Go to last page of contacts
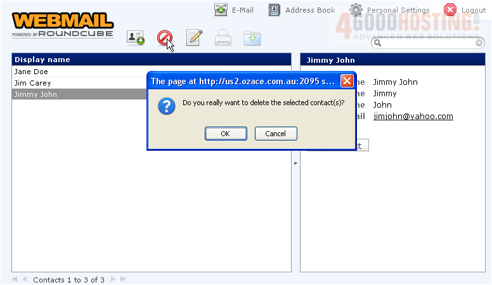The width and height of the screenshot is (492, 285). click(123, 279)
